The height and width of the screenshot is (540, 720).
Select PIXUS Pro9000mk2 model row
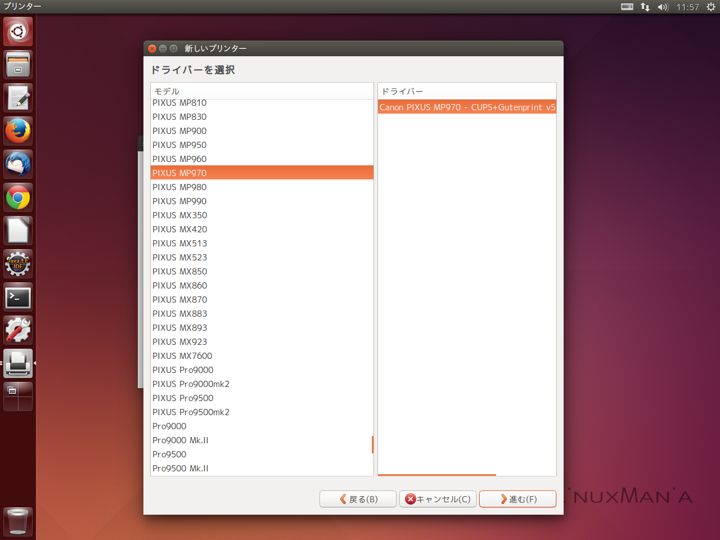262,384
